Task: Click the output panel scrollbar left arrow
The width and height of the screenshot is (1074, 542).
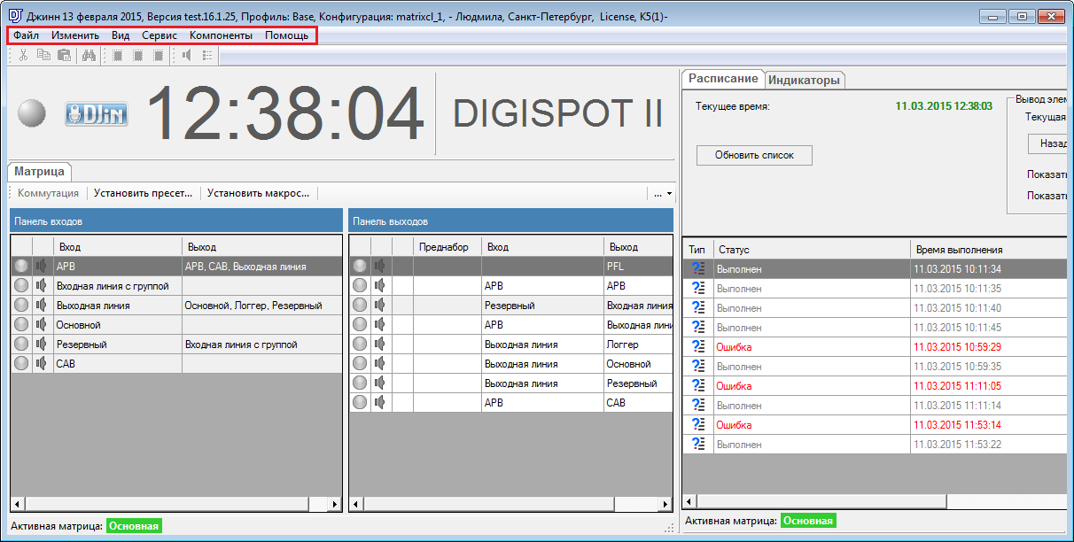Action: 356,504
